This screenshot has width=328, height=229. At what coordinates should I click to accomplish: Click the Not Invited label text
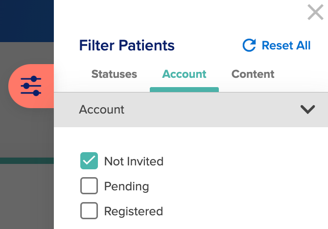pyautogui.click(x=134, y=161)
